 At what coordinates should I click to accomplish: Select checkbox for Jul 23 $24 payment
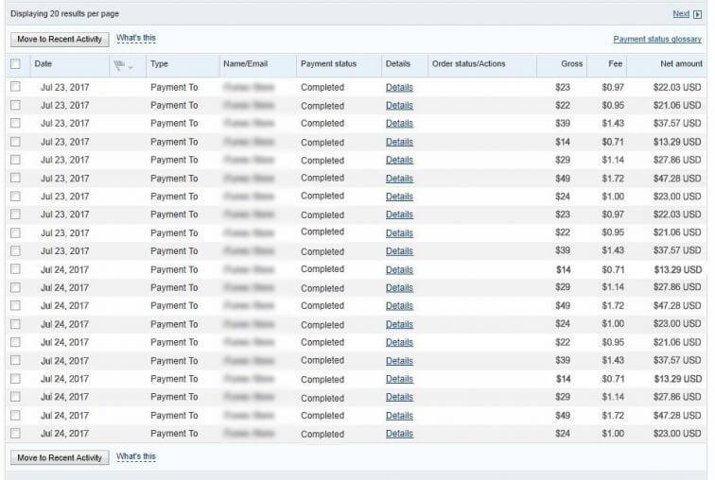tap(15, 196)
